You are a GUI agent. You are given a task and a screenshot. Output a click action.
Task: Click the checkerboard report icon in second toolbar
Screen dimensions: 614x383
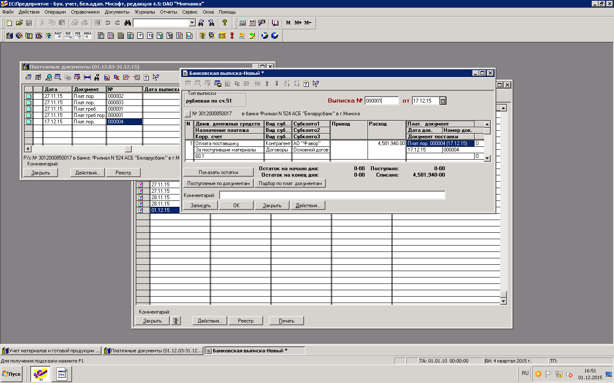coord(121,35)
